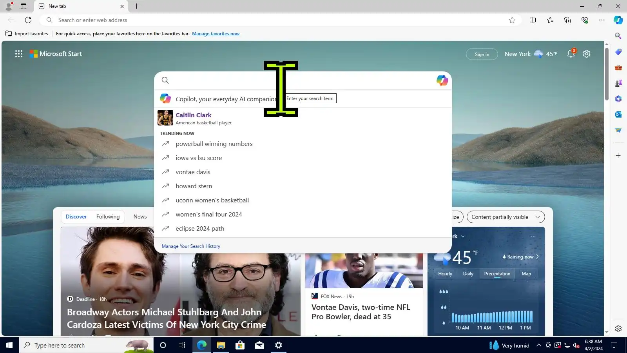Open the tab actions menu
The width and height of the screenshot is (627, 353).
coord(24,6)
